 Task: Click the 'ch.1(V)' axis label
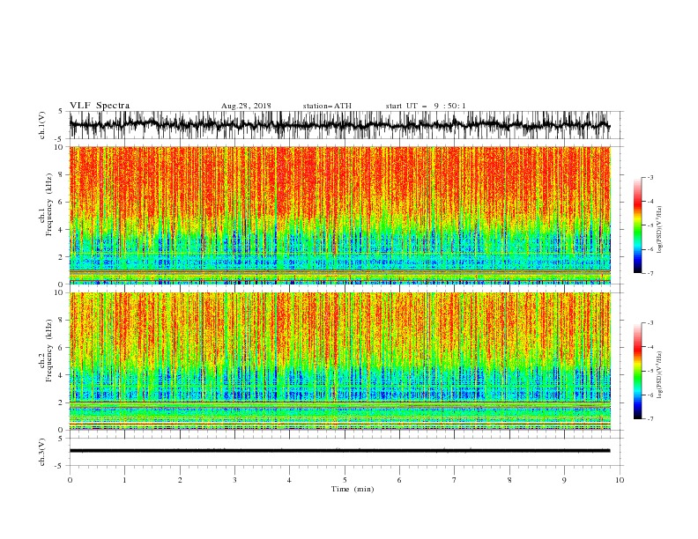(x=41, y=125)
